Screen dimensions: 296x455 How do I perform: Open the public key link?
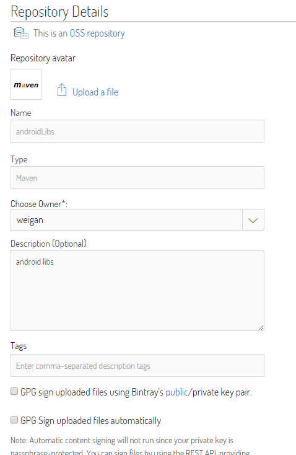coord(177,392)
